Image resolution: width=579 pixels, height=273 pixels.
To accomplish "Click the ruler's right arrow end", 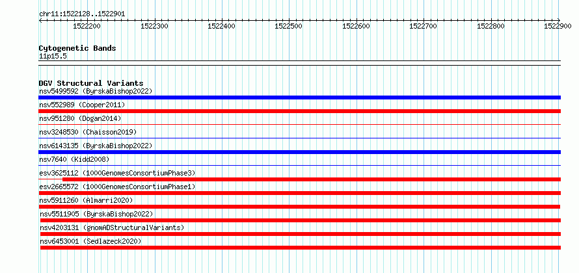I will [x=559, y=21].
